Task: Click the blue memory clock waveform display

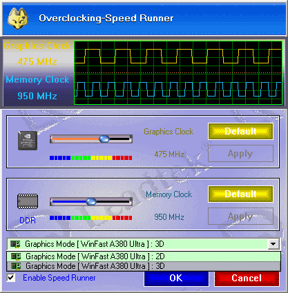Action: click(178, 89)
